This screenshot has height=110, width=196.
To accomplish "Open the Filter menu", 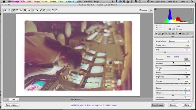I will pyautogui.click(x=61, y=2).
